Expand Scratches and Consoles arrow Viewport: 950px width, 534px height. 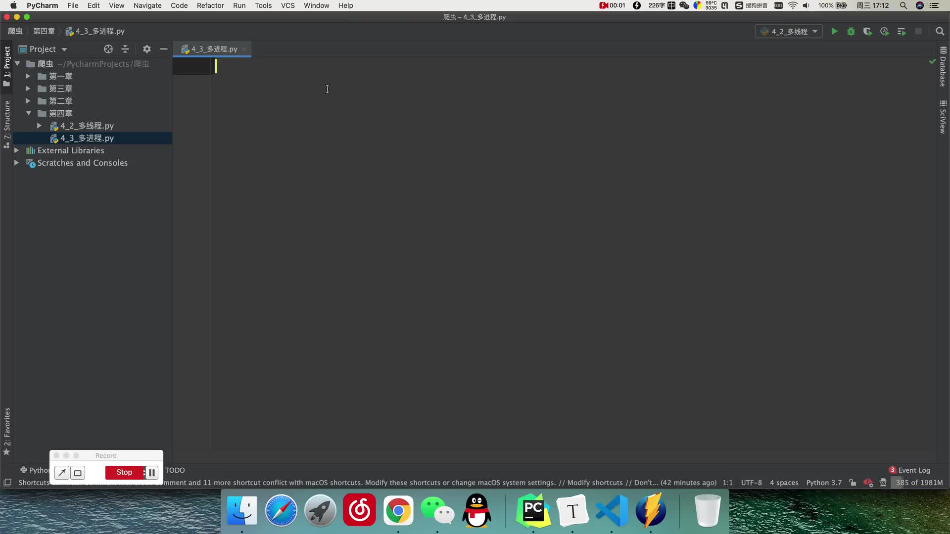click(16, 163)
